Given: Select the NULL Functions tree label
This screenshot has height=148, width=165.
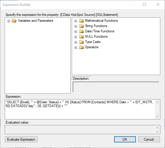Looking at the screenshot, I should click(96, 36).
